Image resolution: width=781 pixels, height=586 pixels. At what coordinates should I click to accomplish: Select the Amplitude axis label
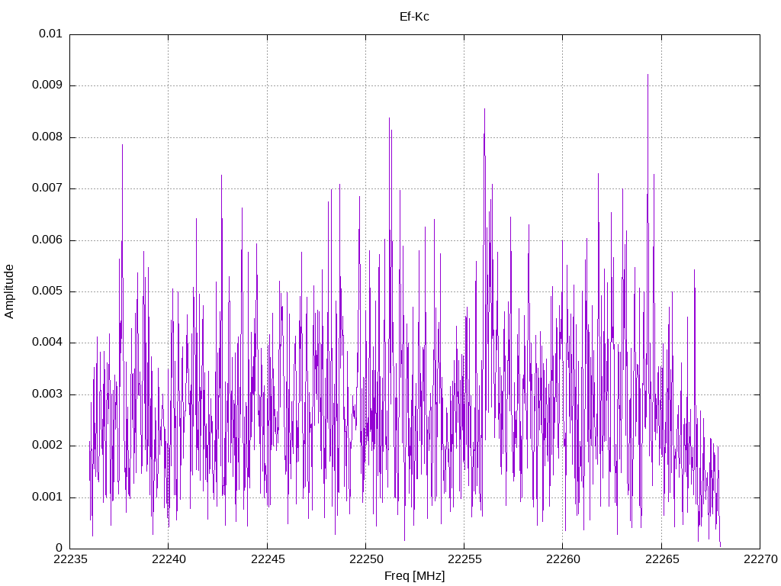point(9,291)
